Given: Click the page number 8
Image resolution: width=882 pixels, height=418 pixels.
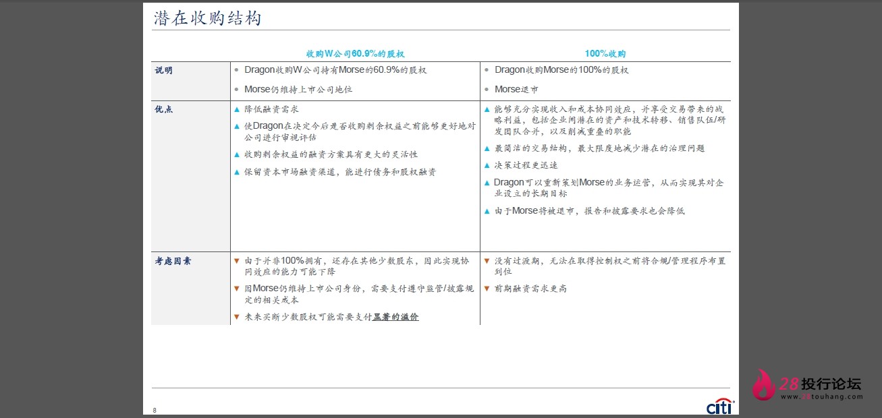Looking at the screenshot, I should tap(155, 410).
